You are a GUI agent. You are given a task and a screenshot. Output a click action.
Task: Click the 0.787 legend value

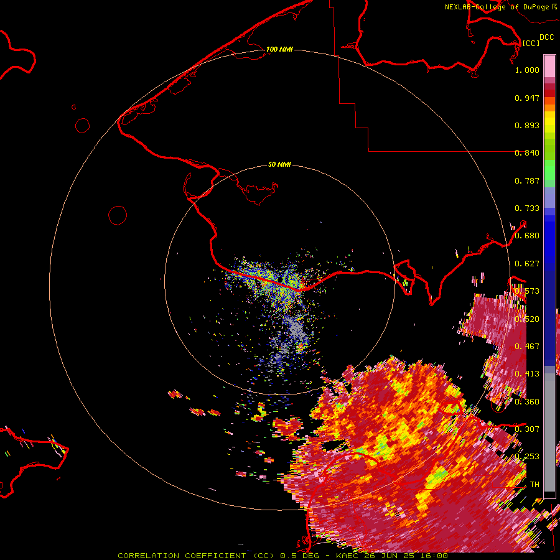(x=527, y=180)
